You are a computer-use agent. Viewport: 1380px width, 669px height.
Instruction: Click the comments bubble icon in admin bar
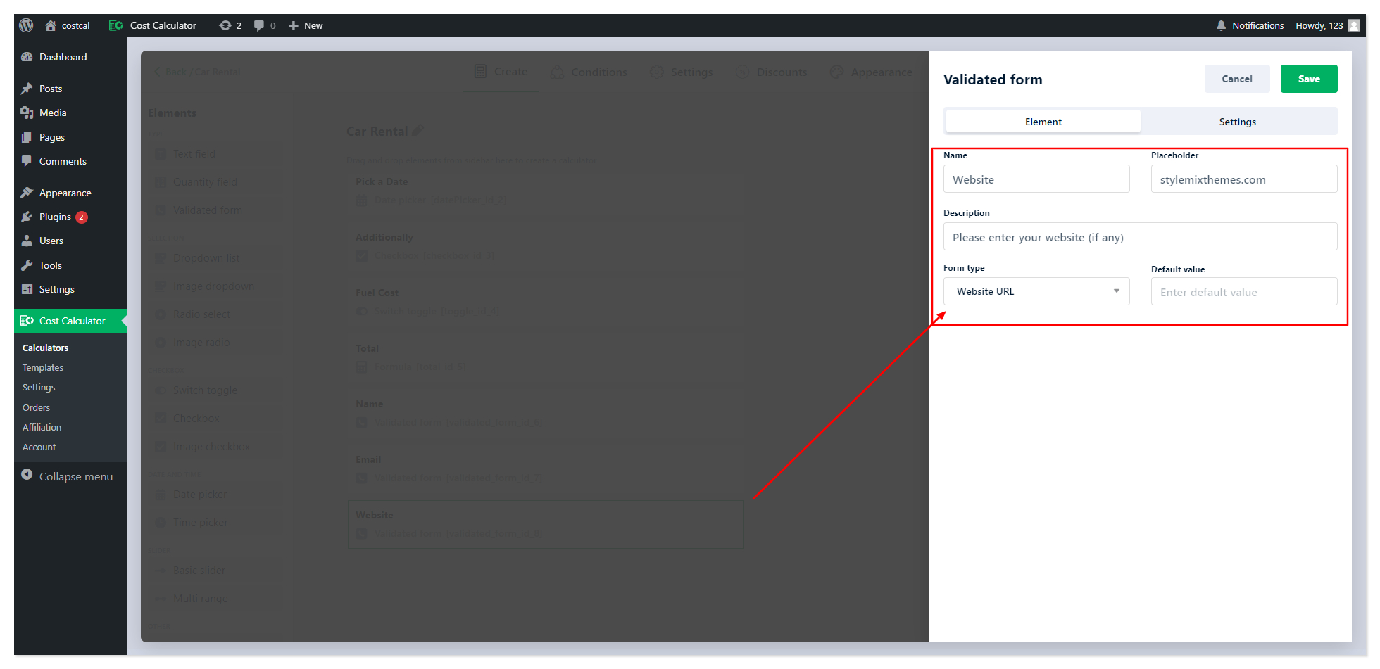[x=259, y=25]
